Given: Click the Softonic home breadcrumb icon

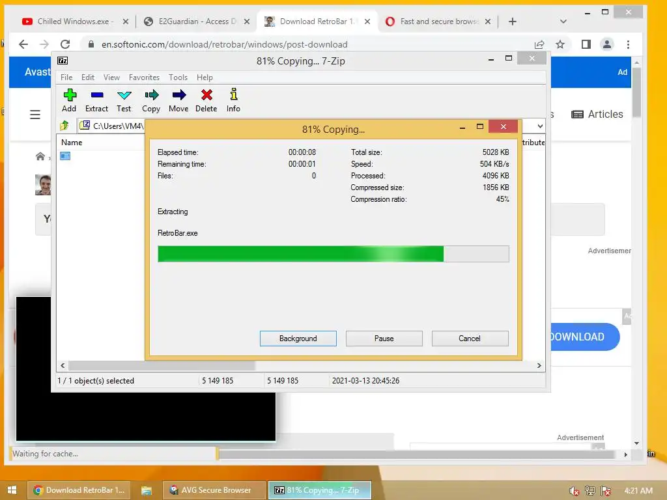Looking at the screenshot, I should point(40,156).
